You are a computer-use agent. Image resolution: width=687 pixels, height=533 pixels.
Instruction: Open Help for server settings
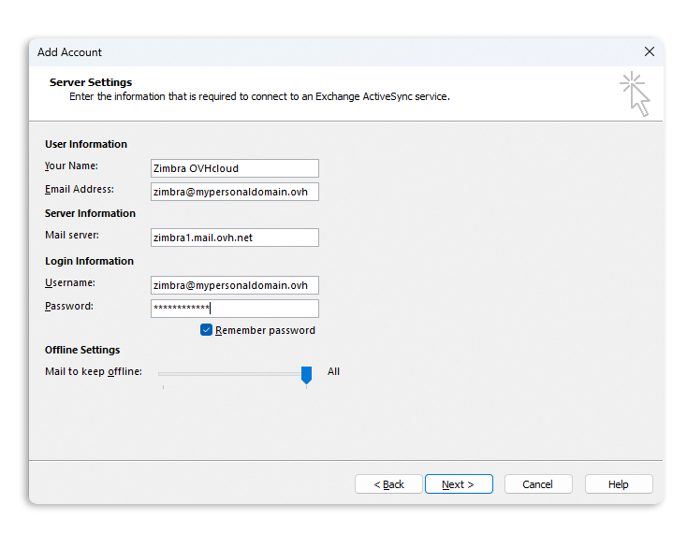pos(619,484)
